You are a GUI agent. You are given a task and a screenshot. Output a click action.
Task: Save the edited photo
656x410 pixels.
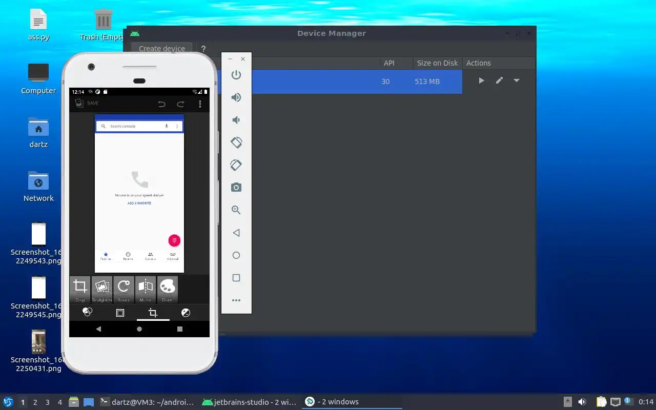87,103
